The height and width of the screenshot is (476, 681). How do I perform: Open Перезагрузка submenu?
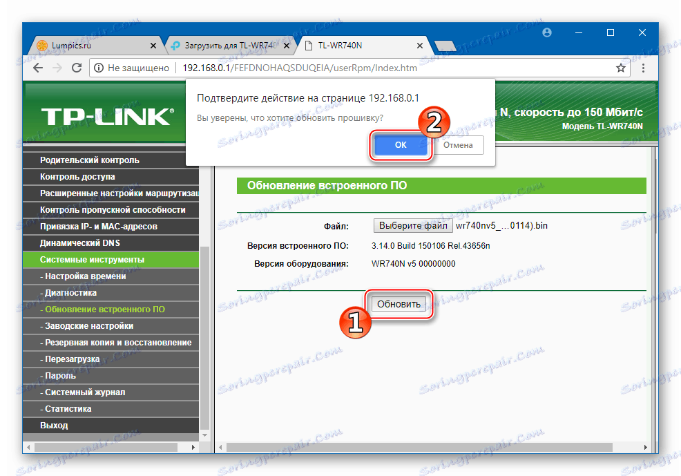pyautogui.click(x=111, y=359)
